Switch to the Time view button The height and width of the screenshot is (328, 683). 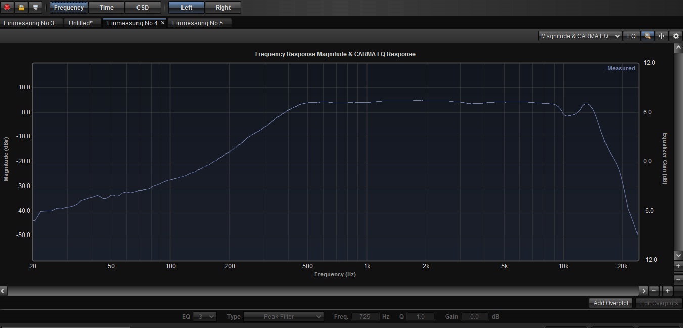pos(107,8)
